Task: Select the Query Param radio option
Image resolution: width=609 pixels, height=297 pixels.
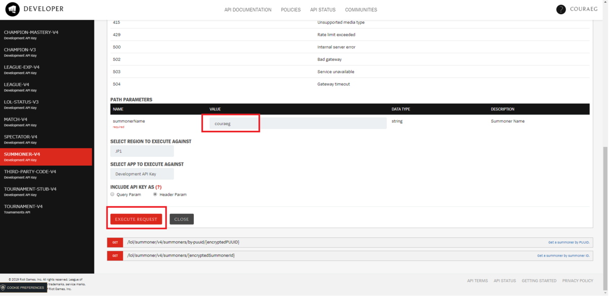Action: pos(113,194)
